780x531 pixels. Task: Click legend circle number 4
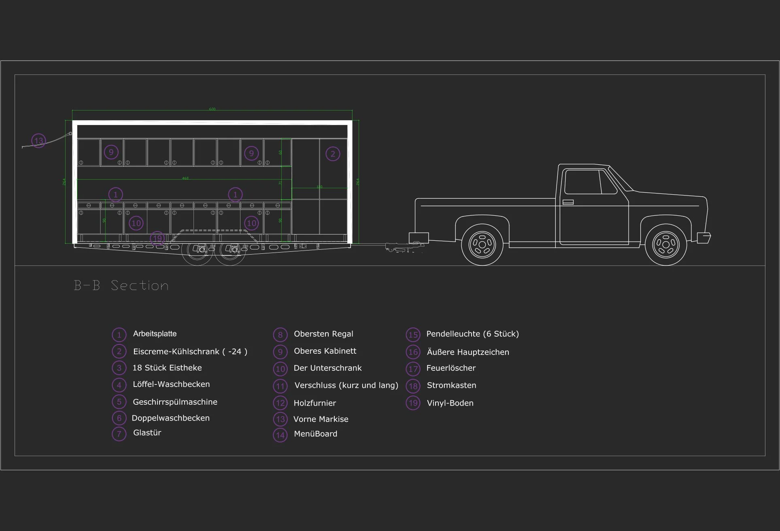pos(119,385)
